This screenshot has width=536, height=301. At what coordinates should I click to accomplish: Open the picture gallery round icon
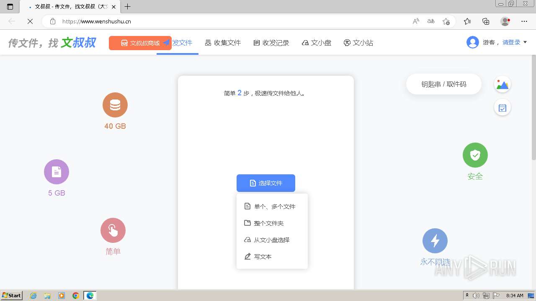point(502,84)
